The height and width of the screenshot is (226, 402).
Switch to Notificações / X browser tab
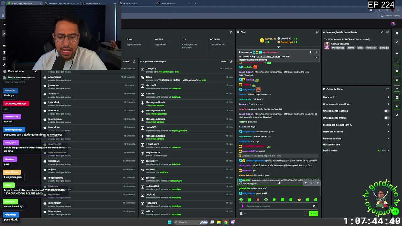coord(137,3)
